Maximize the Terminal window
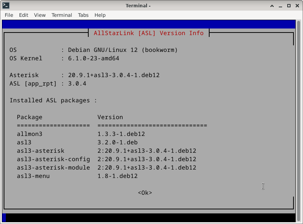Viewport: 303px width, 224px height. click(289, 6)
